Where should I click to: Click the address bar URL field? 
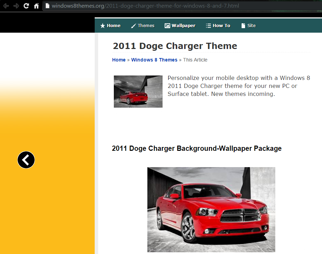(183, 6)
